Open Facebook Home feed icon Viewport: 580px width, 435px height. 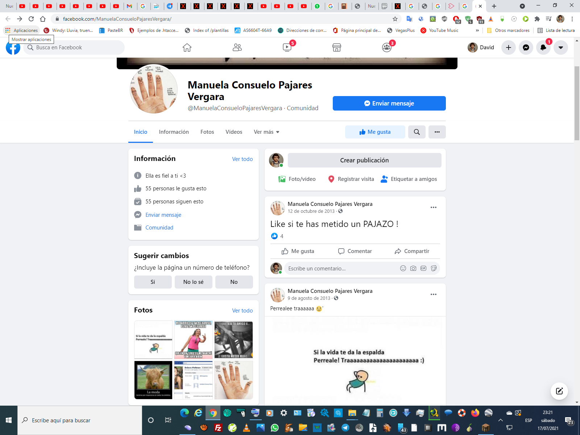[x=187, y=47]
